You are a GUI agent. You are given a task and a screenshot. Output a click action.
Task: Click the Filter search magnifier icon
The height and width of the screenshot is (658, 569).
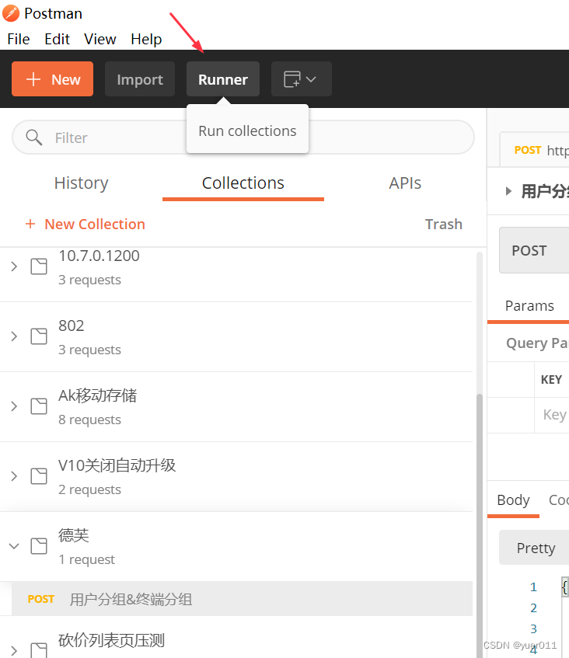coord(33,138)
